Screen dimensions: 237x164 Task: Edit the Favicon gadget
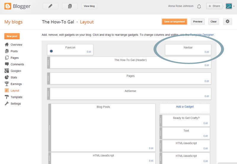tap(89, 52)
